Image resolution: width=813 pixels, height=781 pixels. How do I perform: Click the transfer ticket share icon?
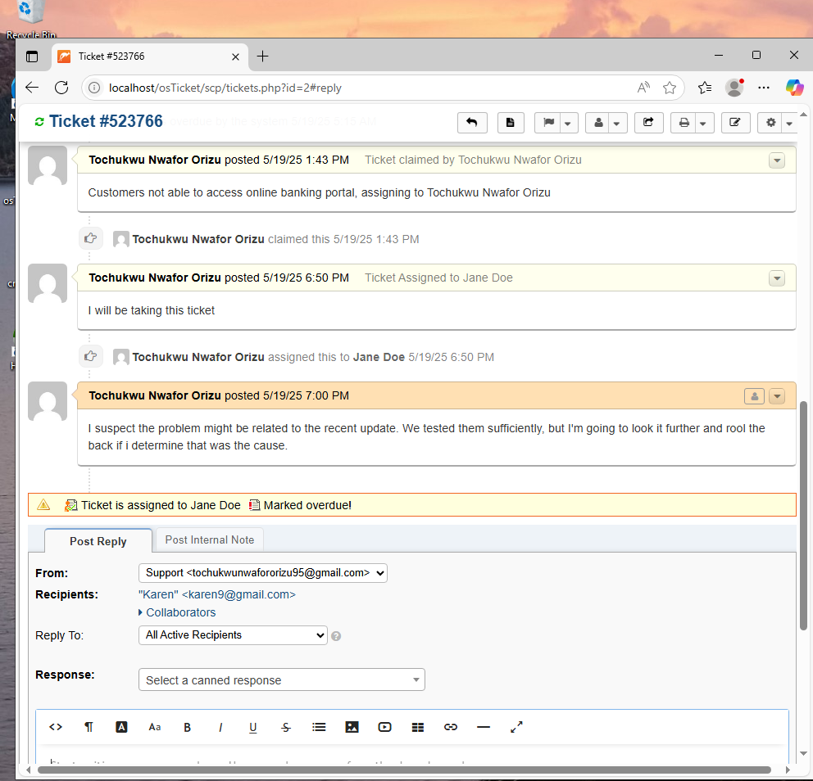(x=648, y=123)
